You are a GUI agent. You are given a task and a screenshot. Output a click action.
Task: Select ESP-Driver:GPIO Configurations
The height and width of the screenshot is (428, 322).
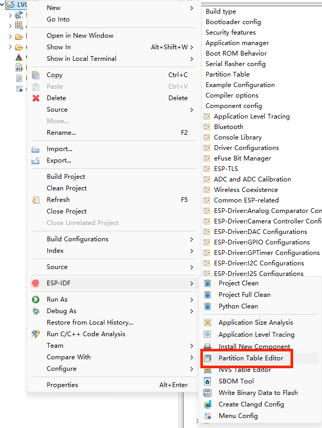point(262,242)
